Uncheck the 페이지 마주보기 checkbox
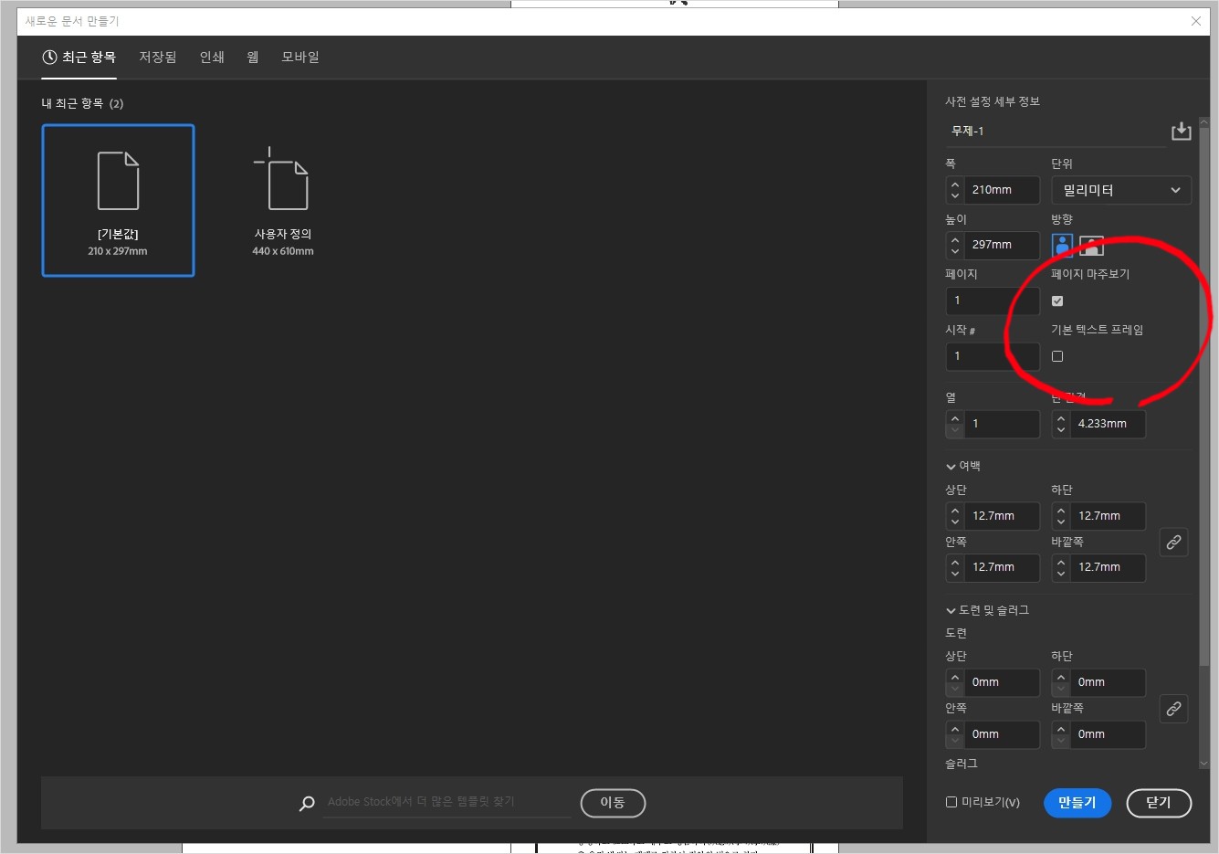Image resolution: width=1219 pixels, height=854 pixels. 1056,300
